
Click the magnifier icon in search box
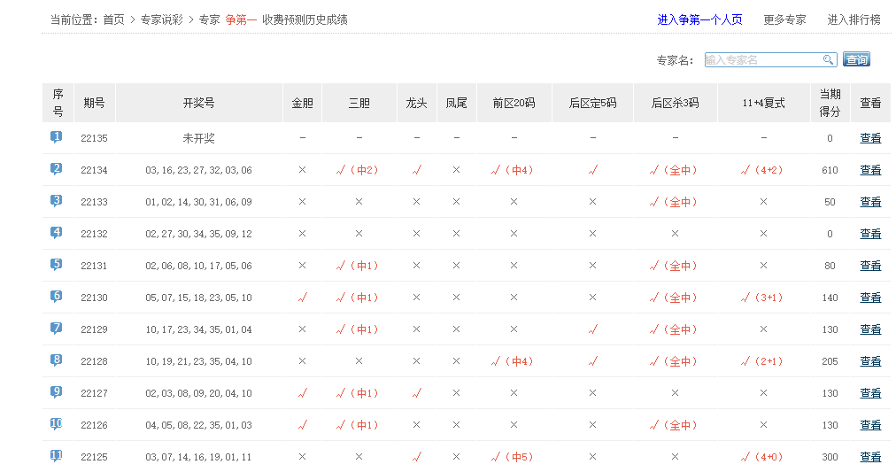click(x=829, y=60)
